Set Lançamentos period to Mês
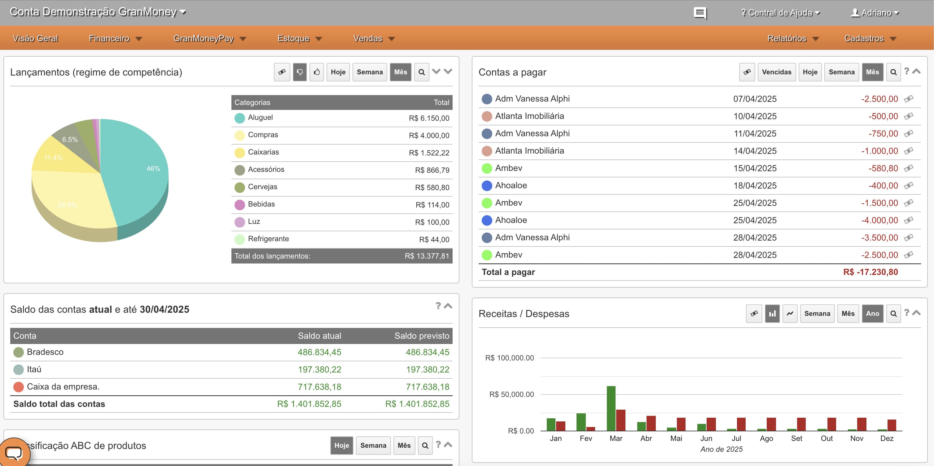Viewport: 934px width, 466px height. (x=401, y=72)
